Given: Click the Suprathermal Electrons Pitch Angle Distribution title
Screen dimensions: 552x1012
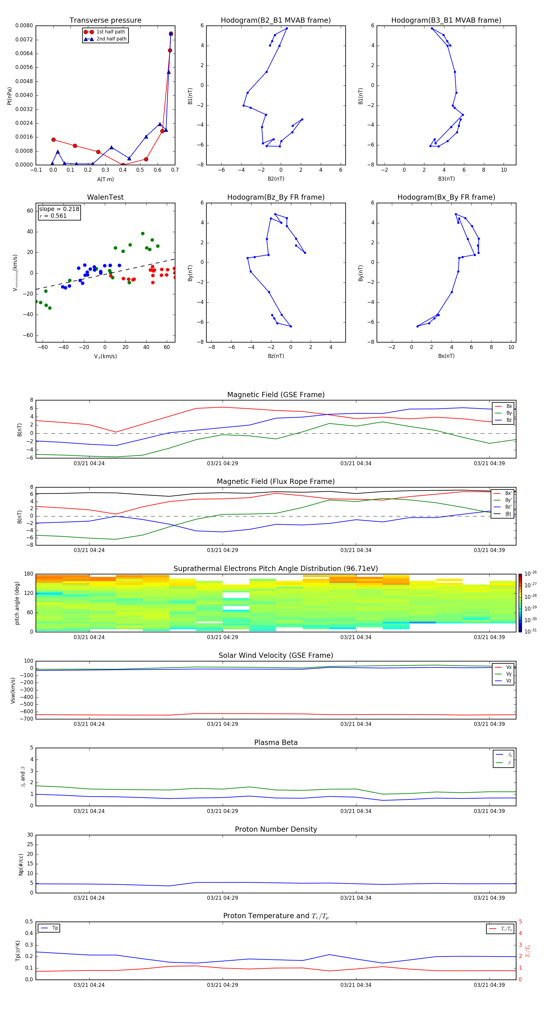Looking at the screenshot, I should pyautogui.click(x=276, y=569).
